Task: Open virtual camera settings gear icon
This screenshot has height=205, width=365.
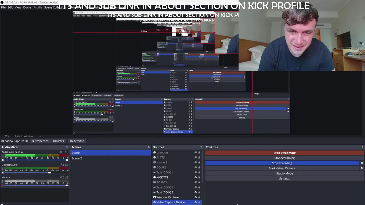Action: point(362,168)
